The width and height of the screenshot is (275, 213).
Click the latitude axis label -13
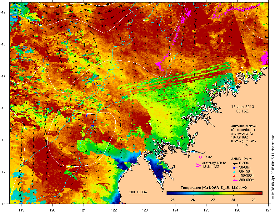(3, 44)
